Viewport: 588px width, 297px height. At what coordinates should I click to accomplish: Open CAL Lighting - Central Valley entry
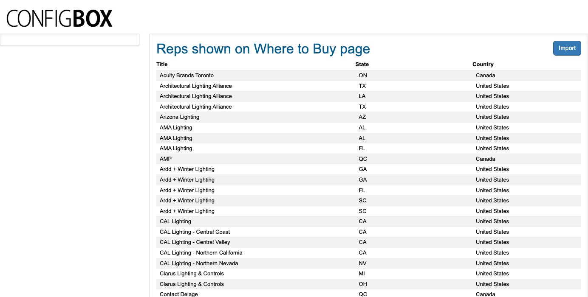(x=195, y=242)
